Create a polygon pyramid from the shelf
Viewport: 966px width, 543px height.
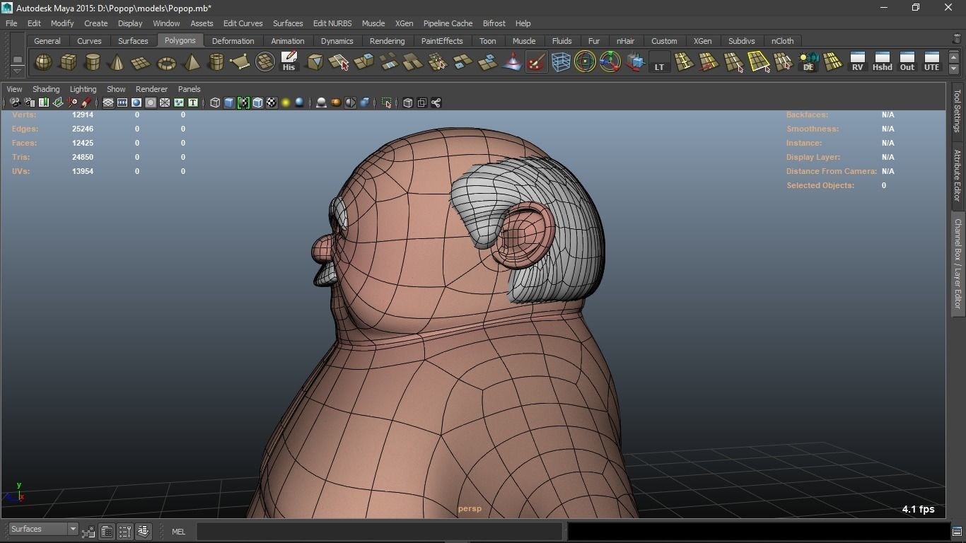click(191, 62)
